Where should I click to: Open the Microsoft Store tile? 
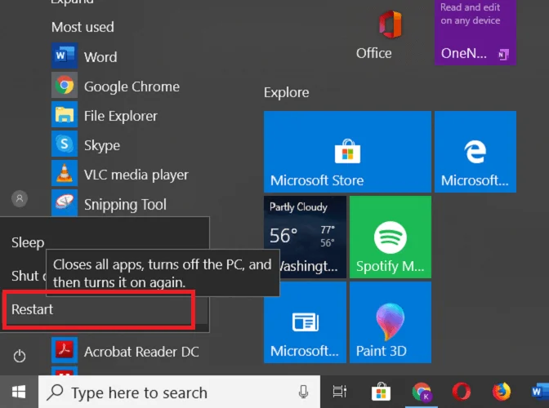click(x=347, y=152)
